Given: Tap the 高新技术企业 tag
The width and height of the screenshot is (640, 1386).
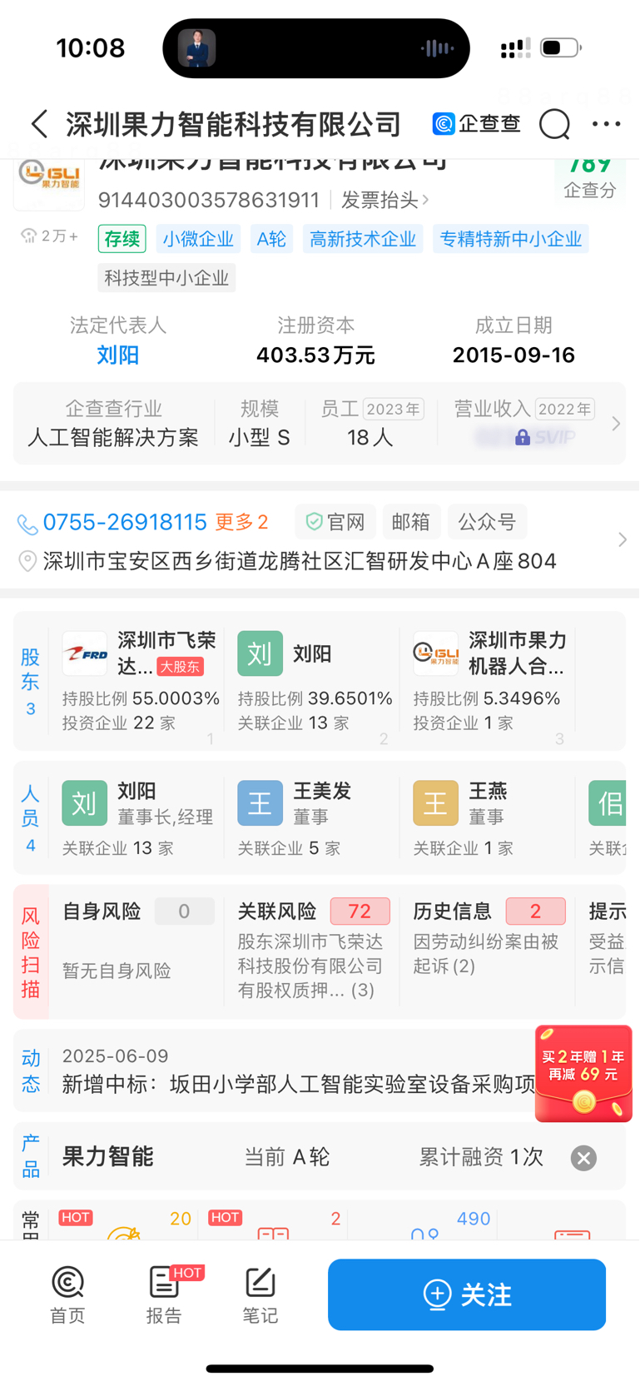Looking at the screenshot, I should tap(363, 239).
